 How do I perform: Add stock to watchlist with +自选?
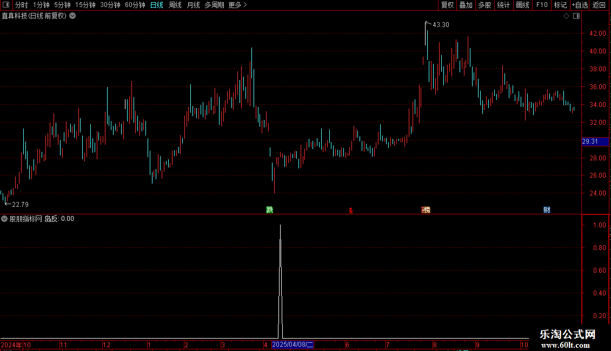580,5
